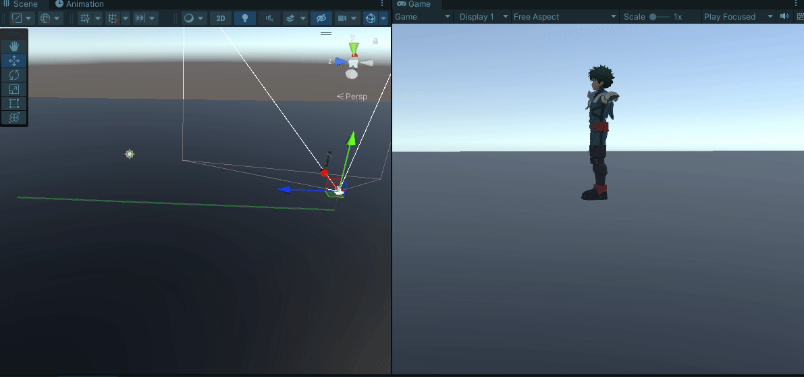Click the orientation overlay drag handle
Image resolution: width=804 pixels, height=377 pixels.
click(x=325, y=34)
